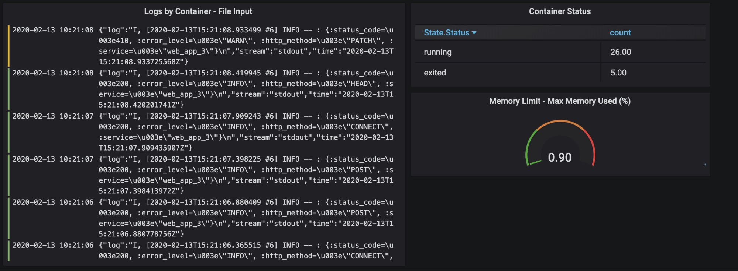Click the 0.90 gauge value
This screenshot has height=271, width=738.
[560, 158]
